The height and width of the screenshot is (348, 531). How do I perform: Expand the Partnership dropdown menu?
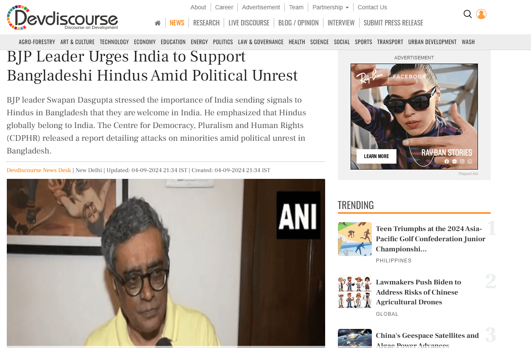click(331, 7)
